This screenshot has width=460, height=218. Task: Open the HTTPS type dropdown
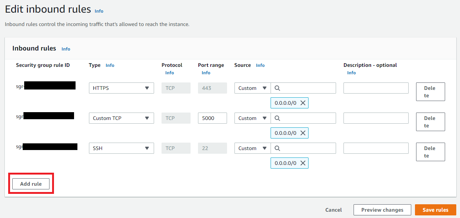[x=121, y=88]
